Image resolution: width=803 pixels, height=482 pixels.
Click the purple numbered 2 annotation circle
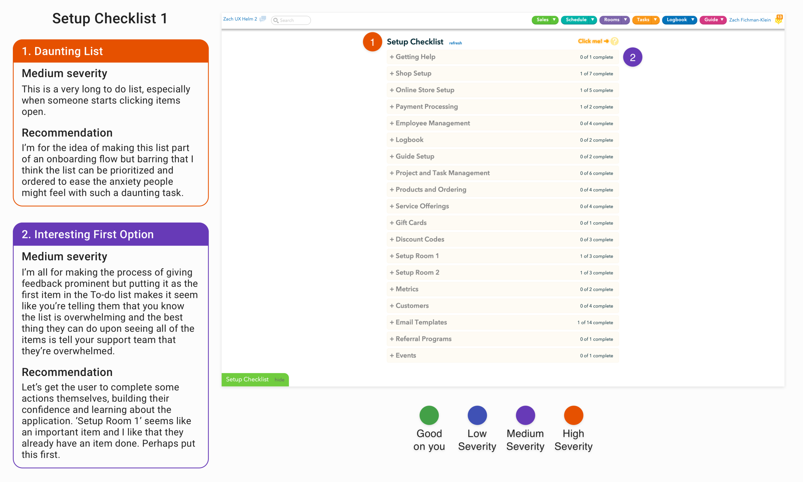[632, 57]
